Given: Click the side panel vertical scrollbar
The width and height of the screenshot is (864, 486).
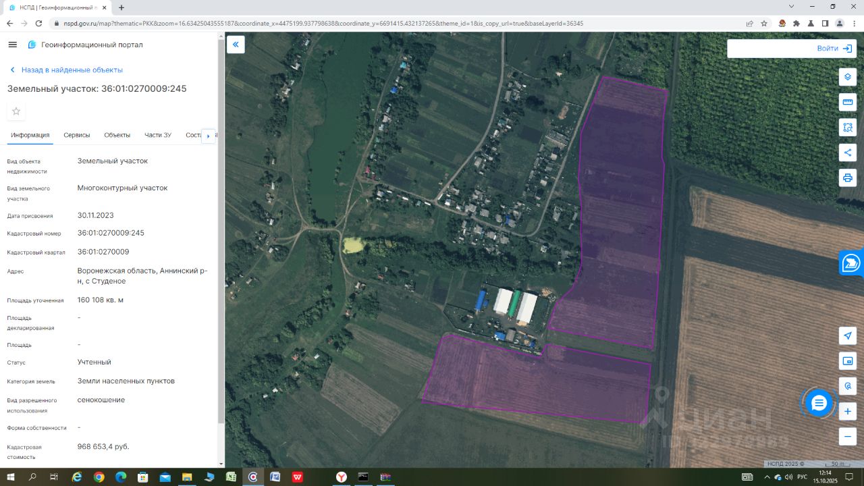Looking at the screenshot, I should [221, 230].
